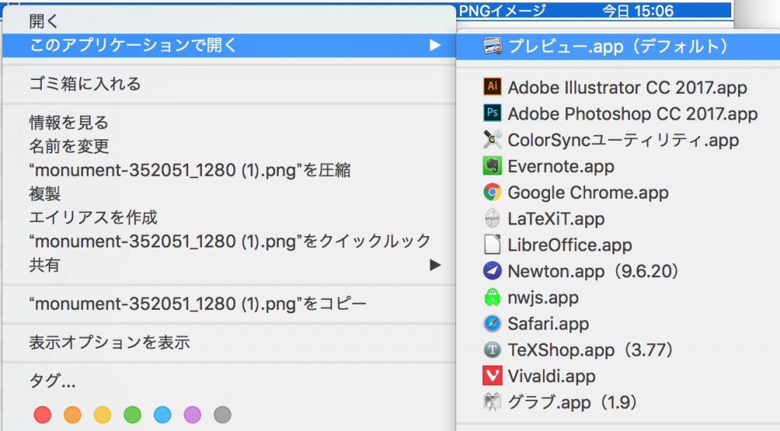Viewport: 780px width, 431px height.
Task: Apply the yellow tag color
Action: (x=103, y=414)
